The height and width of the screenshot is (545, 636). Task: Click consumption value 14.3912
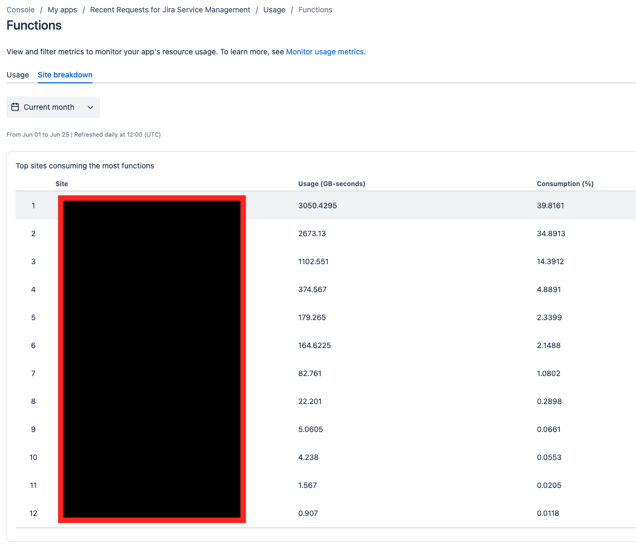550,261
